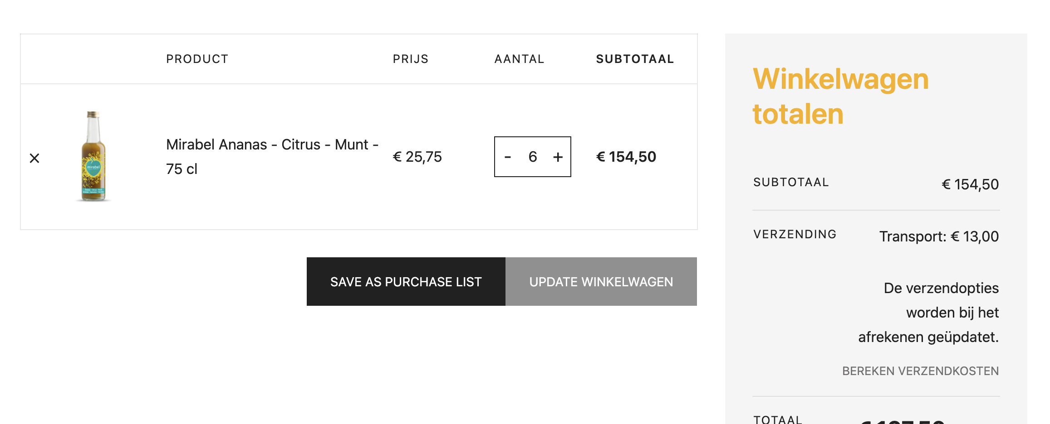
Task: Click the Transport: € 13,00 shipping text
Action: [x=939, y=236]
